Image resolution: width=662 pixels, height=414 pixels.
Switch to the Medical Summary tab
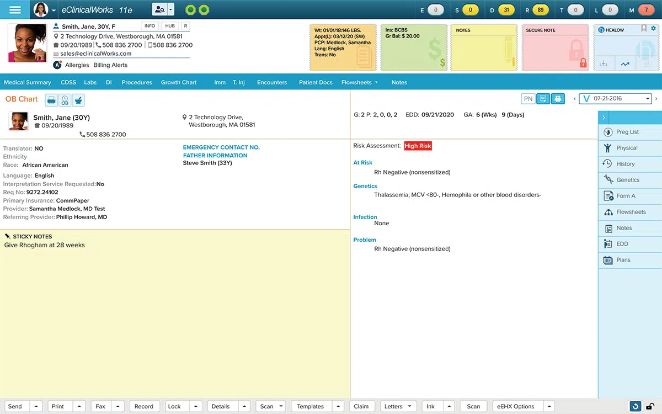[28, 82]
